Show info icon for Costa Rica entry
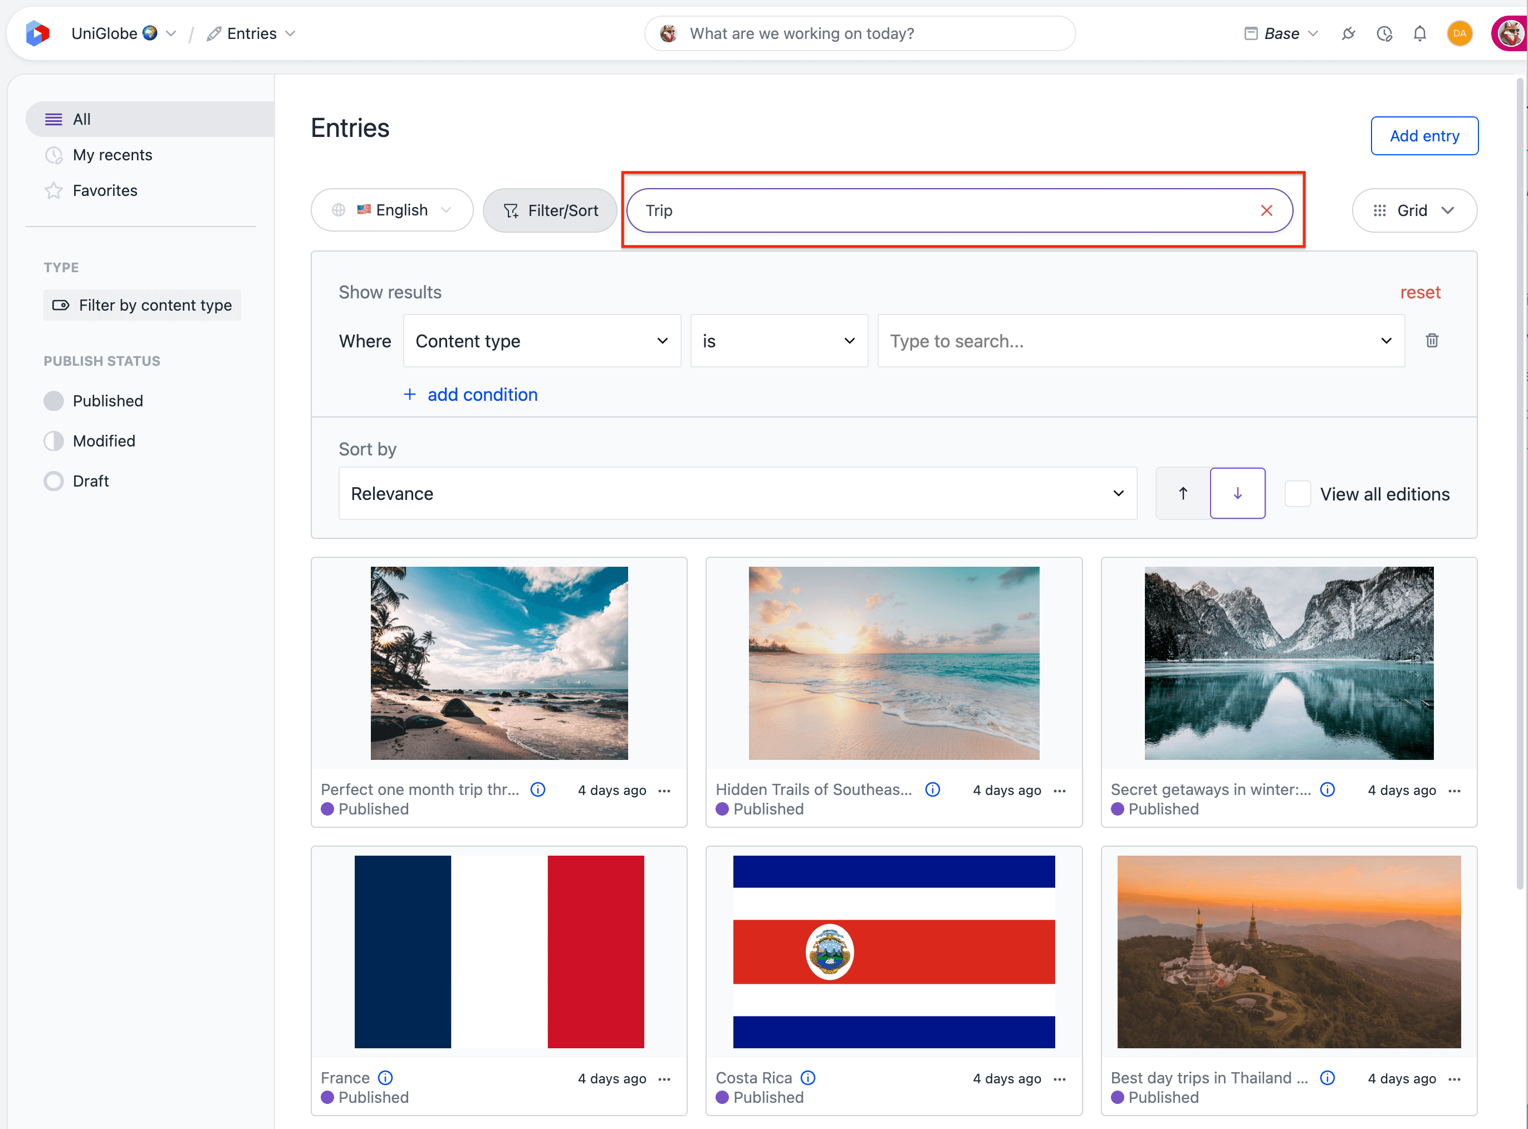 808,1078
